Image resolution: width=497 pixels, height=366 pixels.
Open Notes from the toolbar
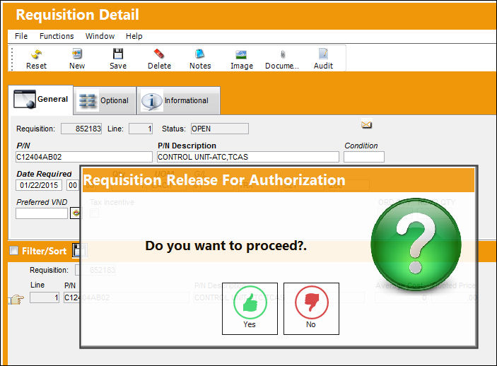[200, 59]
